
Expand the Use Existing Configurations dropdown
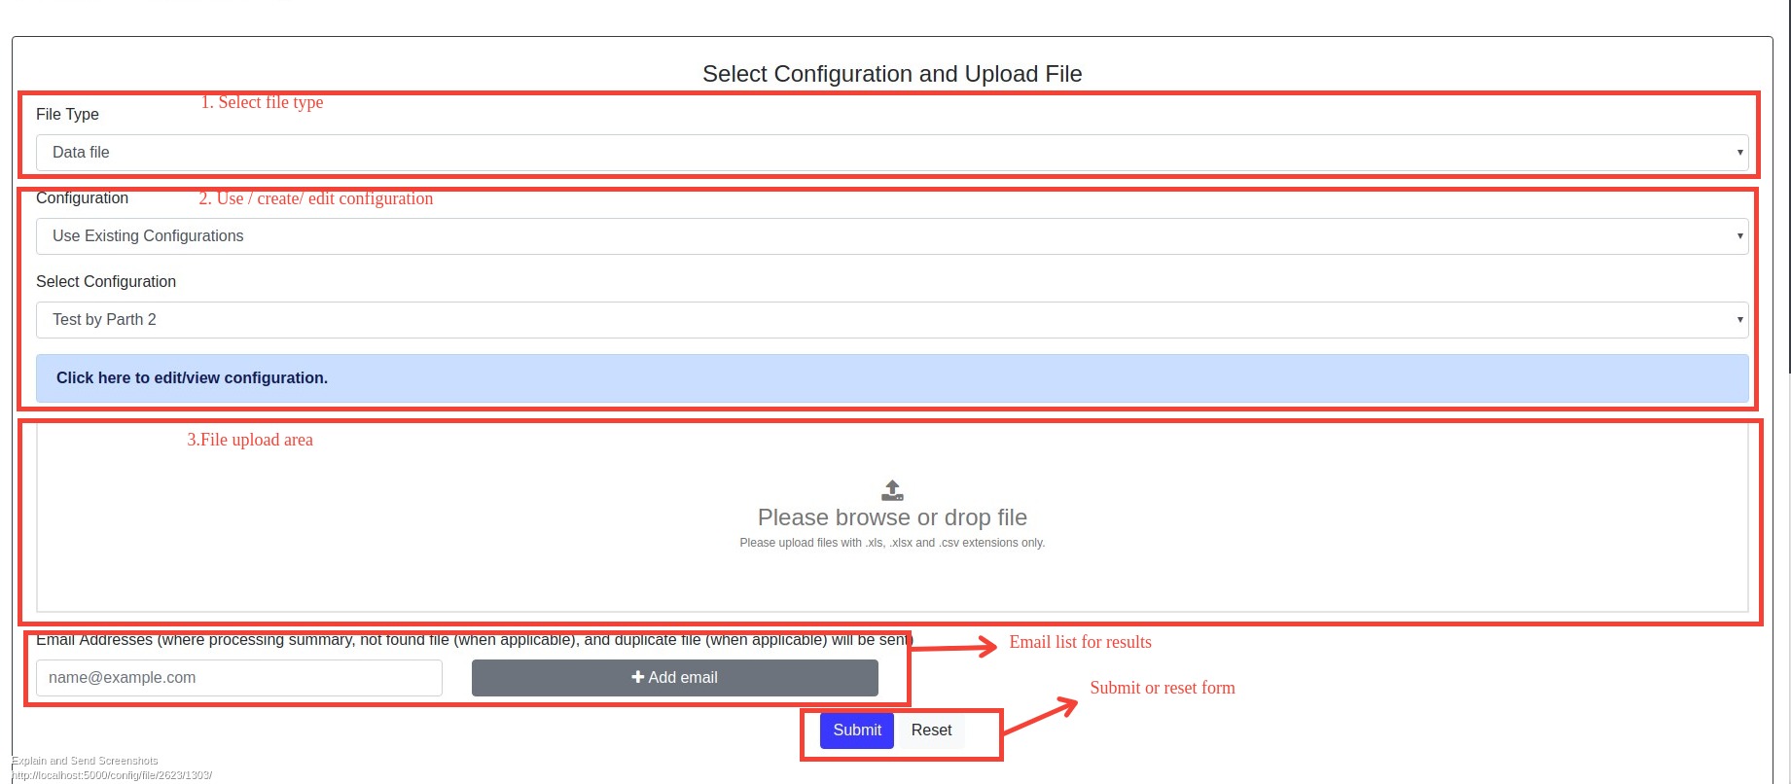pyautogui.click(x=891, y=236)
